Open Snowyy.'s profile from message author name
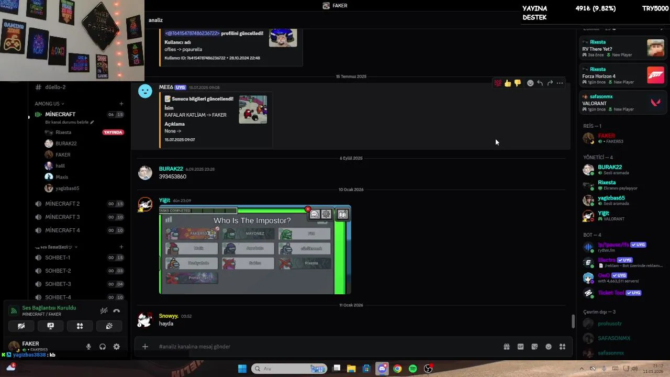670x377 pixels. click(169, 316)
